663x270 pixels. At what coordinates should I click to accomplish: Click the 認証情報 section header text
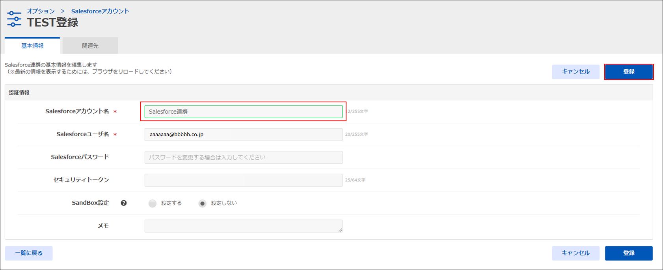pyautogui.click(x=19, y=92)
